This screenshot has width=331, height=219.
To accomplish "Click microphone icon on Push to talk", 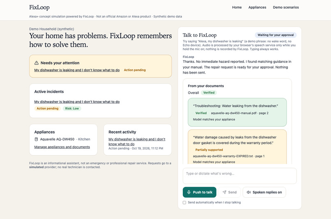I will [x=189, y=192].
